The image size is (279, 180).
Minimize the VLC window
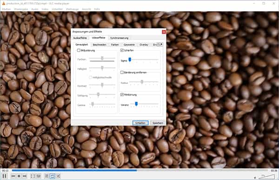[254, 3]
